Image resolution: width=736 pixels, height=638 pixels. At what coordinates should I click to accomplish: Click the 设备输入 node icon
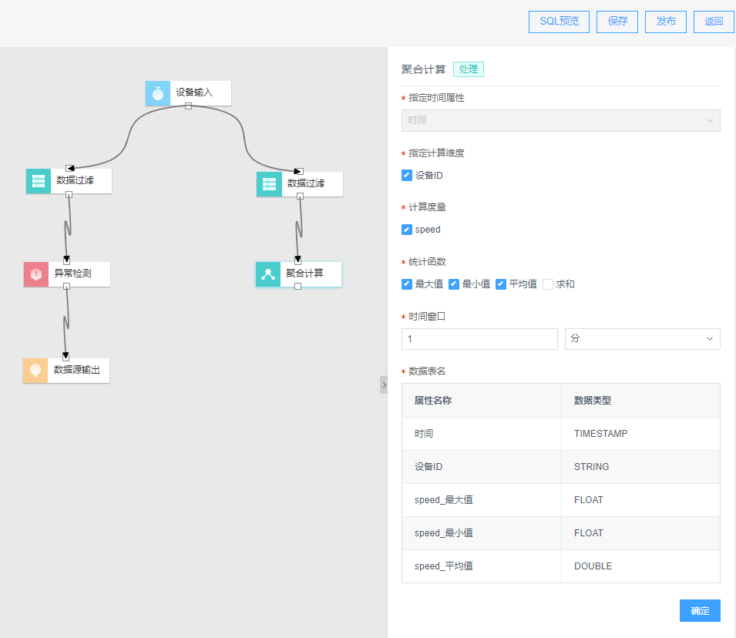[x=158, y=93]
